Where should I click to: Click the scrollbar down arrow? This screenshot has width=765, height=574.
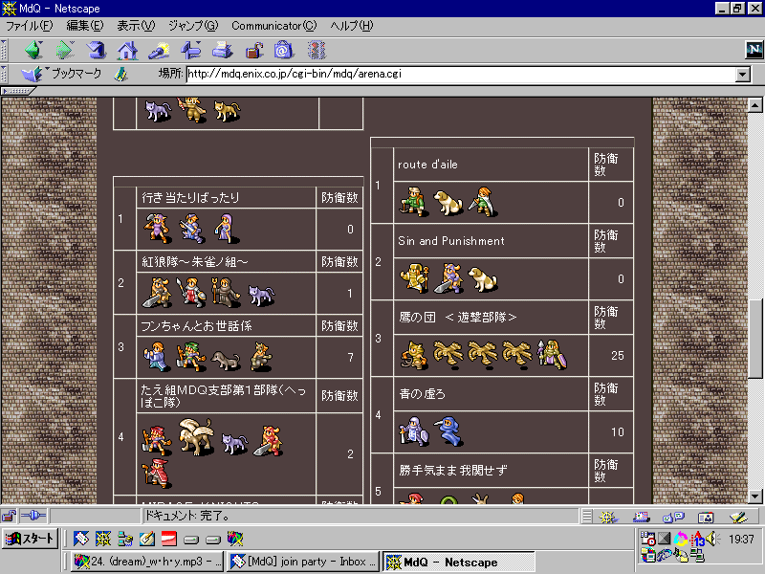coord(754,497)
